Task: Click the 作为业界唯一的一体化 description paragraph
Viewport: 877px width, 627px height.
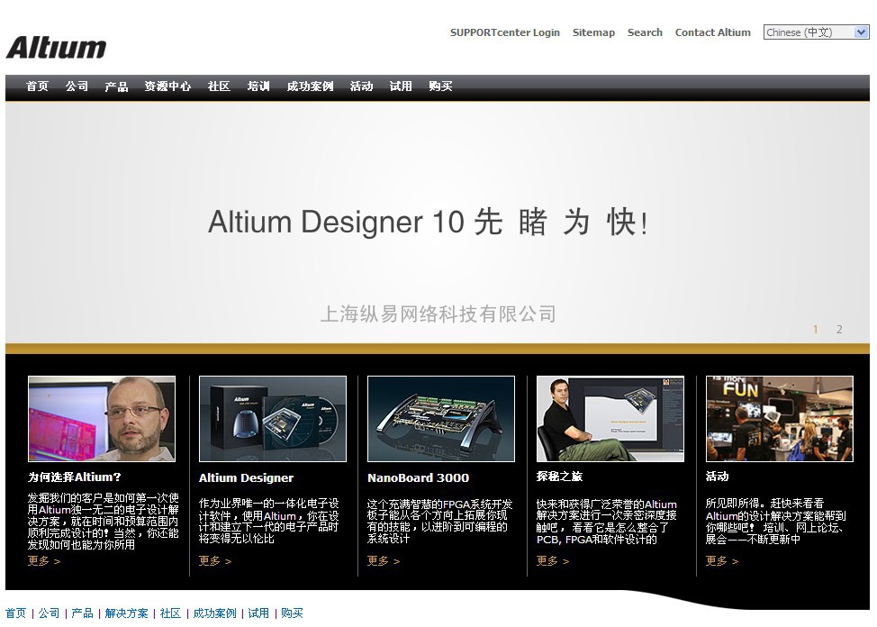Action: point(269,522)
